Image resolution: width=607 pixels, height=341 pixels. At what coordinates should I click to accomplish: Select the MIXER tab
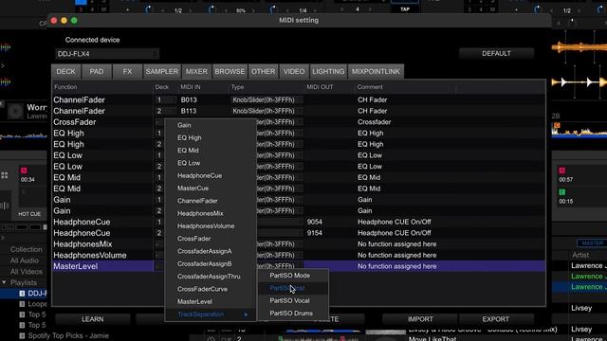pyautogui.click(x=196, y=72)
